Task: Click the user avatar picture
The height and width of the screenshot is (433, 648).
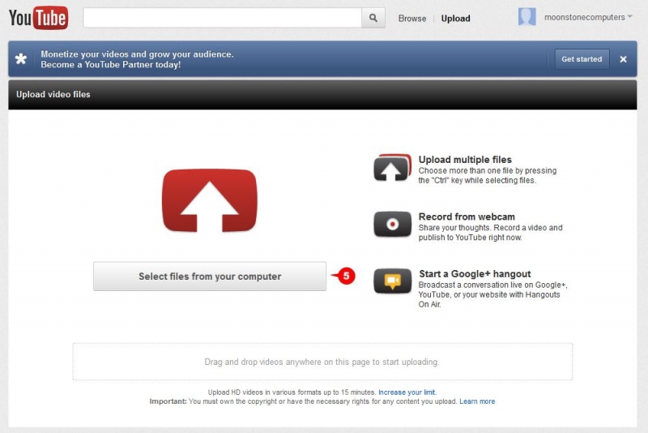Action: click(527, 17)
